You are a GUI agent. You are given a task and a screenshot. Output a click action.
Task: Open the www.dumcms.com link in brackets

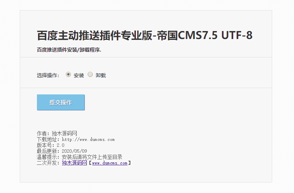110,163
